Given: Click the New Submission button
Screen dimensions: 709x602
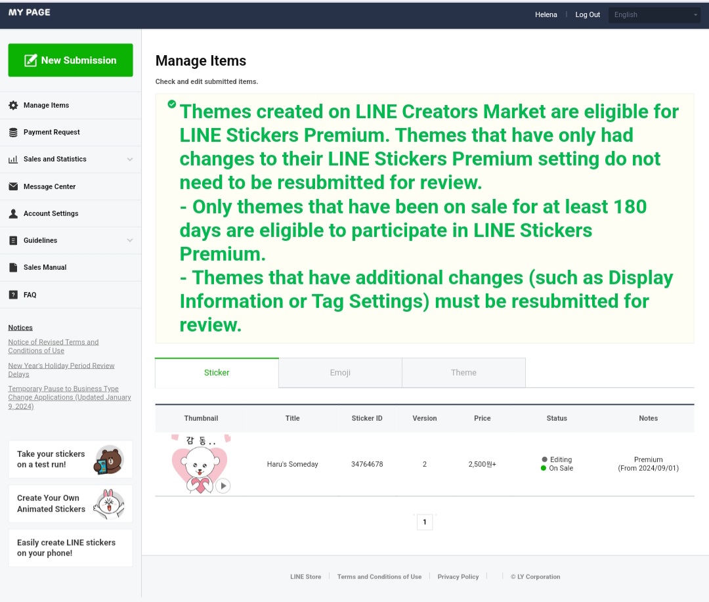Looking at the screenshot, I should pyautogui.click(x=70, y=60).
